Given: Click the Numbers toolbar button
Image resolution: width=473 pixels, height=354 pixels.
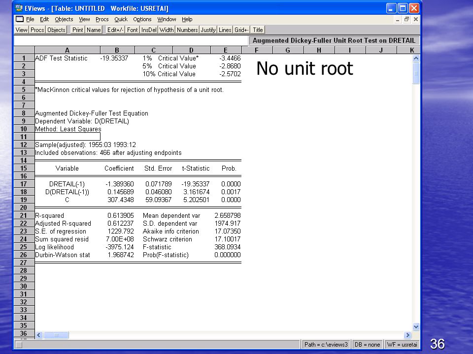Looking at the screenshot, I should coord(187,30).
